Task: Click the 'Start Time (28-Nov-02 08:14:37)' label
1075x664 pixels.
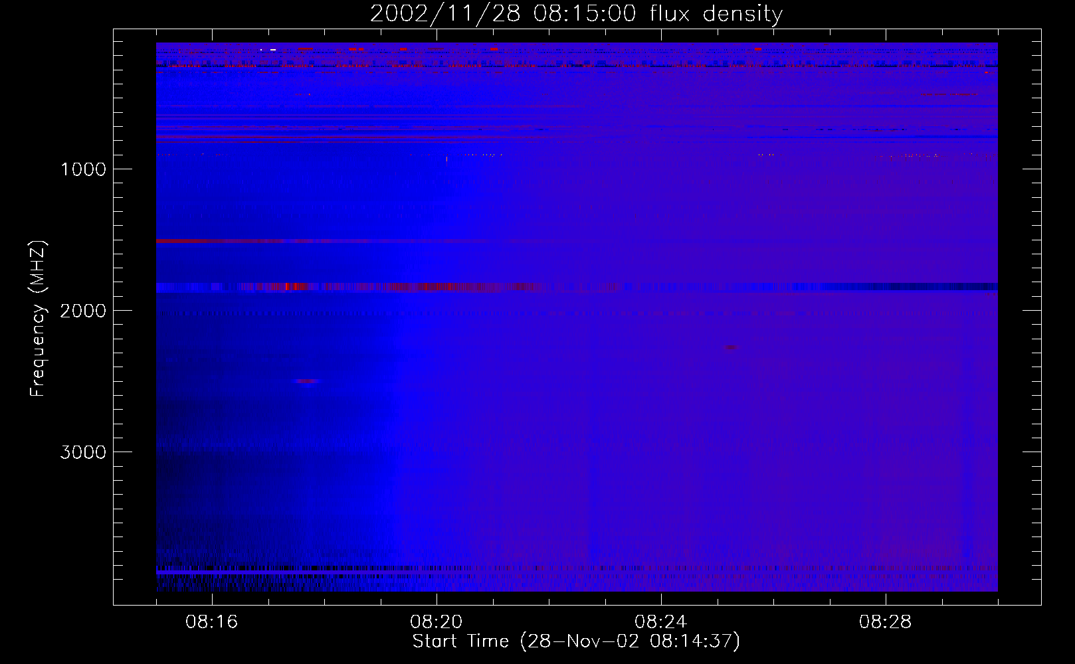Action: pos(576,641)
